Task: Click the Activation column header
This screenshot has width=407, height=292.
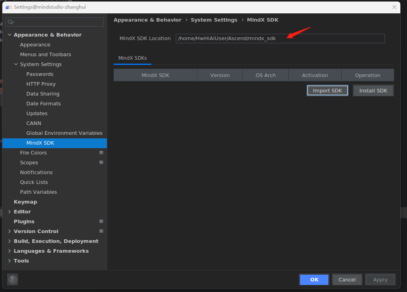Action: pyautogui.click(x=315, y=75)
